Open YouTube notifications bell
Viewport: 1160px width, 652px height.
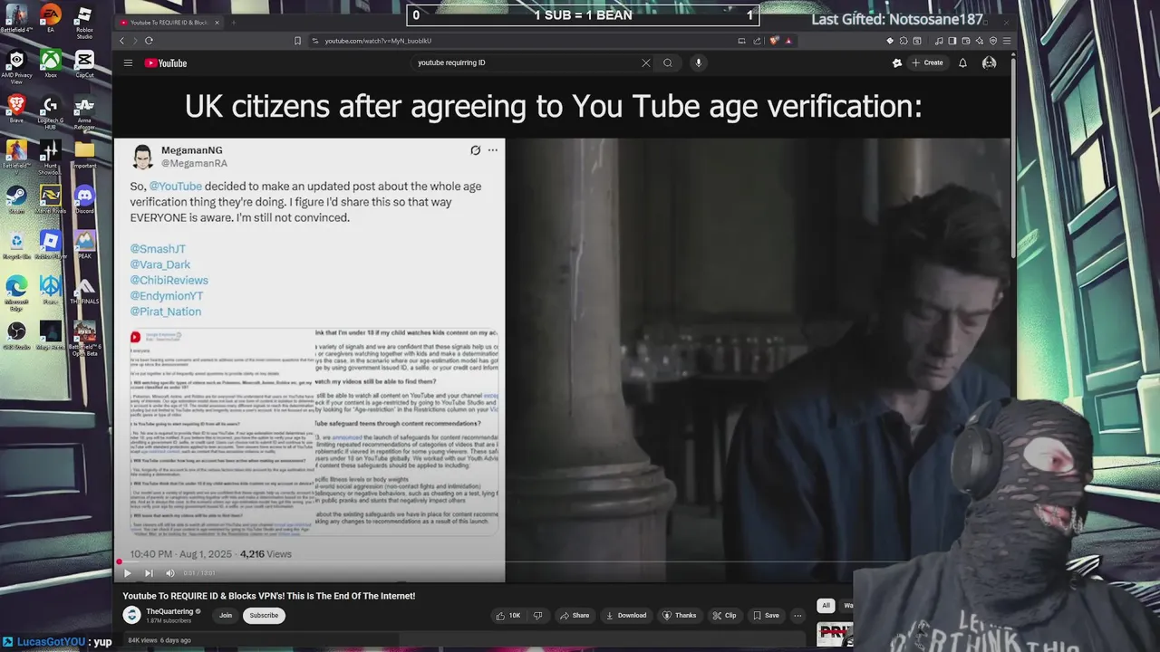(962, 62)
